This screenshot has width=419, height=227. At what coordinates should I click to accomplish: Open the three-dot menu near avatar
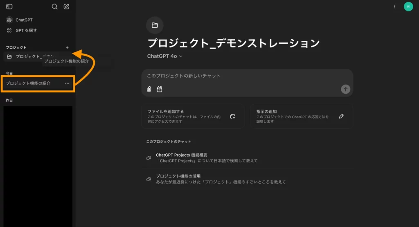(x=395, y=7)
